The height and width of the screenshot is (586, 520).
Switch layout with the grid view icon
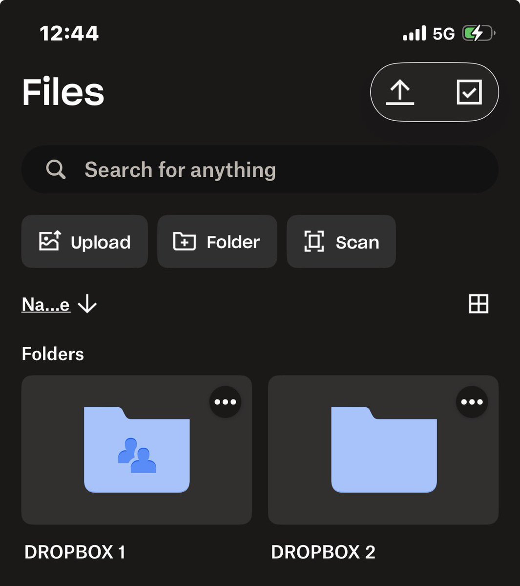pyautogui.click(x=478, y=304)
